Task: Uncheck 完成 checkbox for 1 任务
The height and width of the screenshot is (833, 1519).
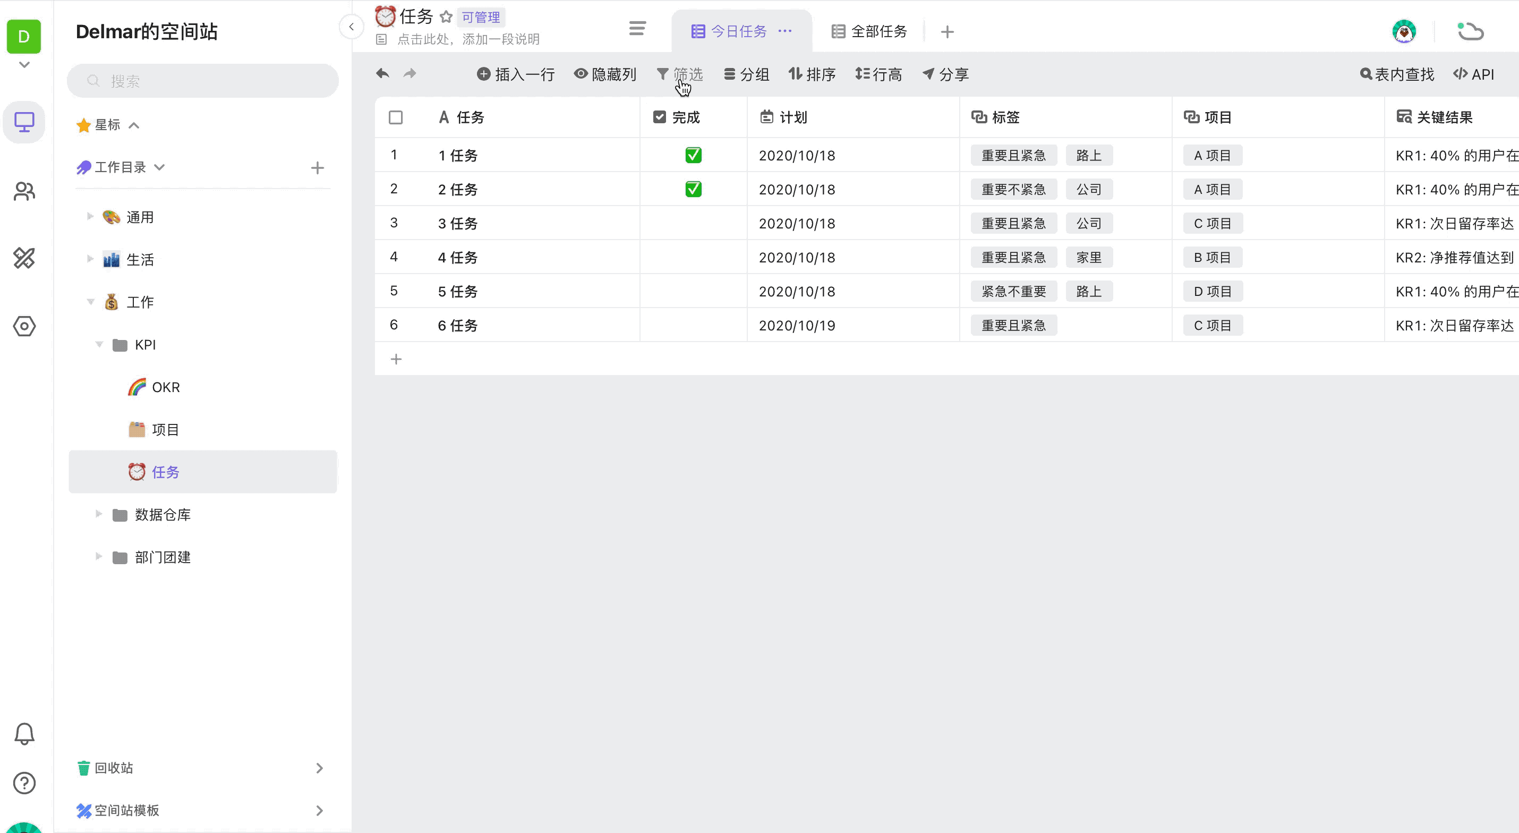Action: [x=693, y=155]
